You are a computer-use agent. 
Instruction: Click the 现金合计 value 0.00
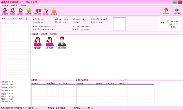(11, 94)
